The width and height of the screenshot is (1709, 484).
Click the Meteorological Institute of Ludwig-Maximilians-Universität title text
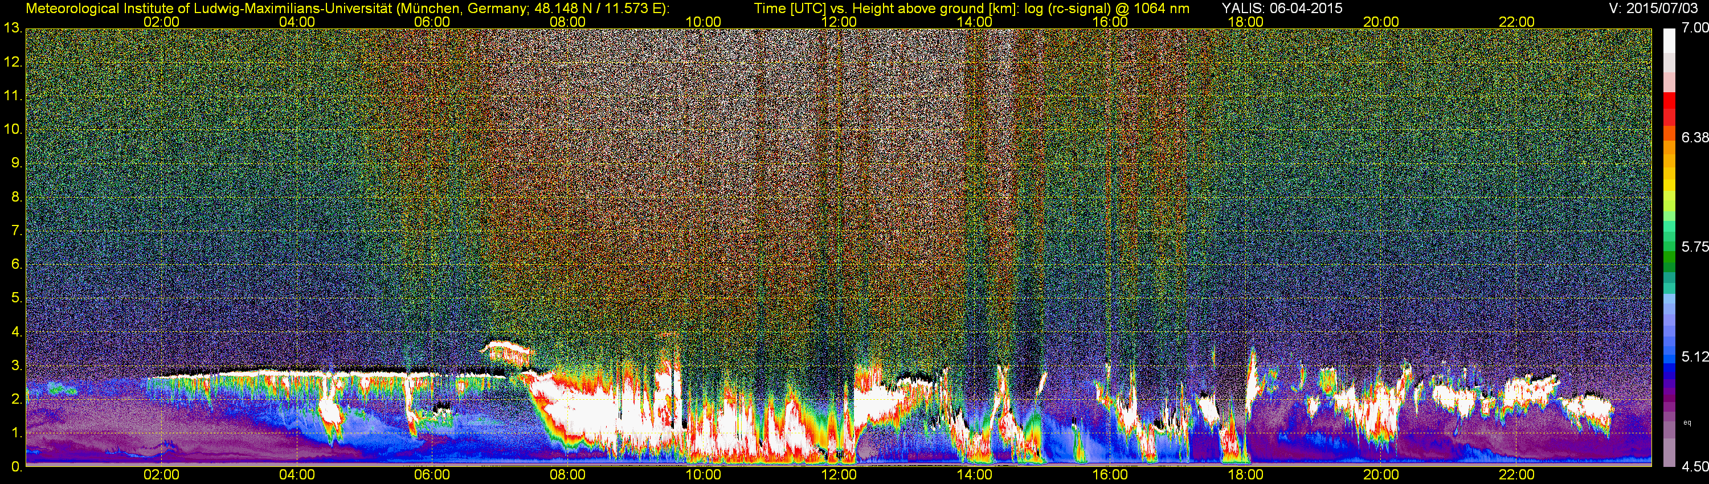point(347,9)
